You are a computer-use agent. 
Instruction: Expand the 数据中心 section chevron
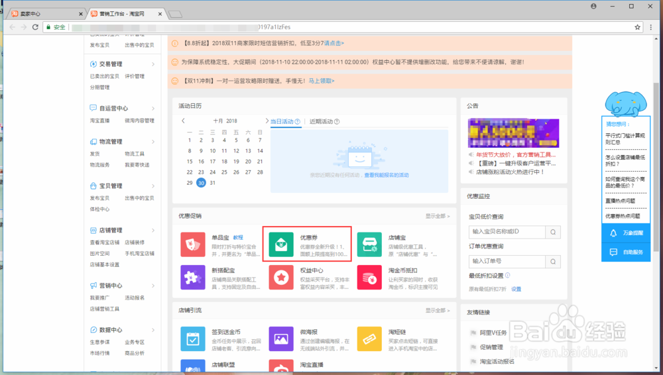[153, 330]
